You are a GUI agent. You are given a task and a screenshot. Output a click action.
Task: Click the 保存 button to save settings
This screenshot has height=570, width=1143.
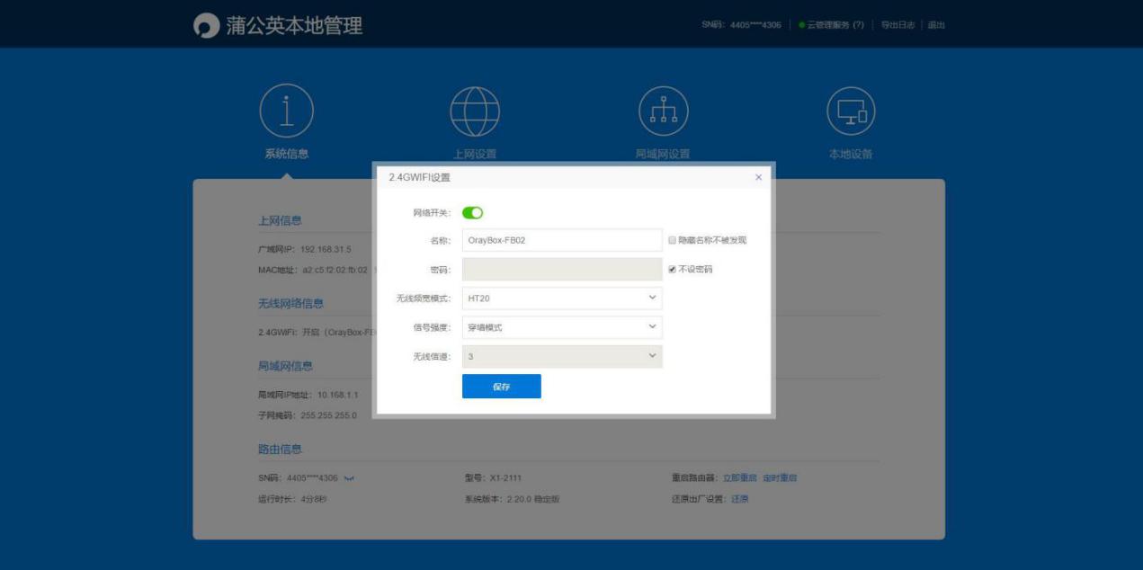(502, 386)
